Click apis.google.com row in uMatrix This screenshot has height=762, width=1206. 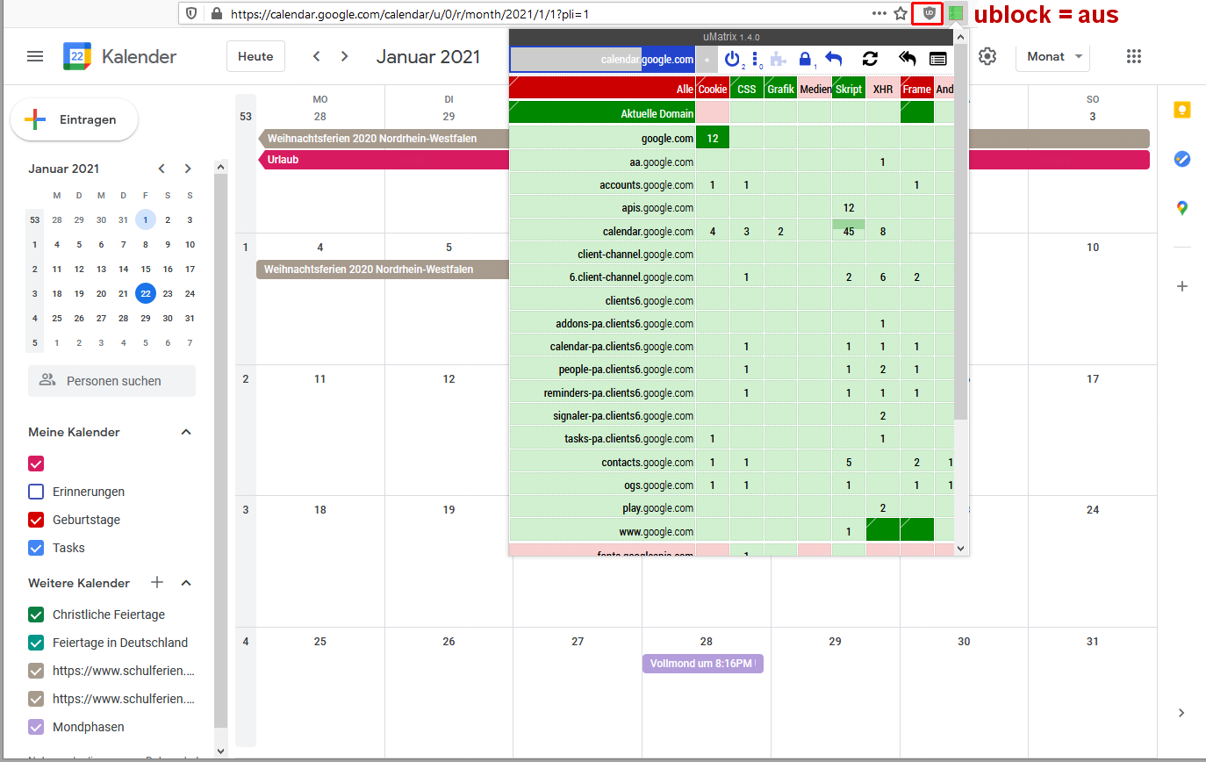click(x=602, y=208)
